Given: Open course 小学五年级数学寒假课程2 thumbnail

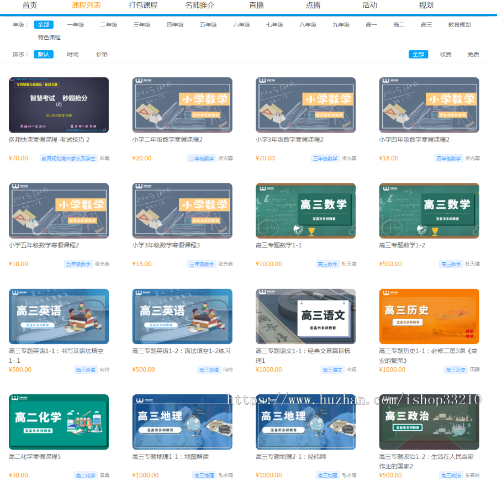Looking at the screenshot, I should (59, 210).
